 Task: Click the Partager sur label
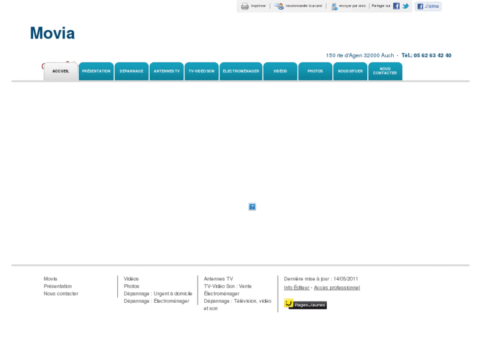tap(381, 6)
